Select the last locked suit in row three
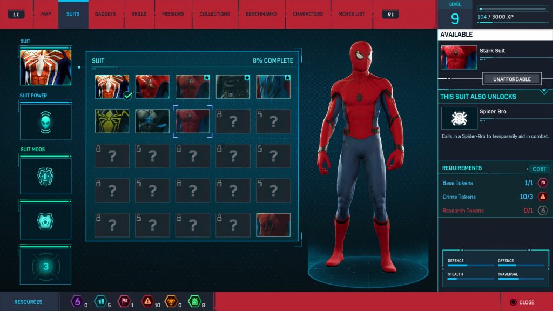Viewport: 553px width, 311px height. pyautogui.click(x=273, y=156)
